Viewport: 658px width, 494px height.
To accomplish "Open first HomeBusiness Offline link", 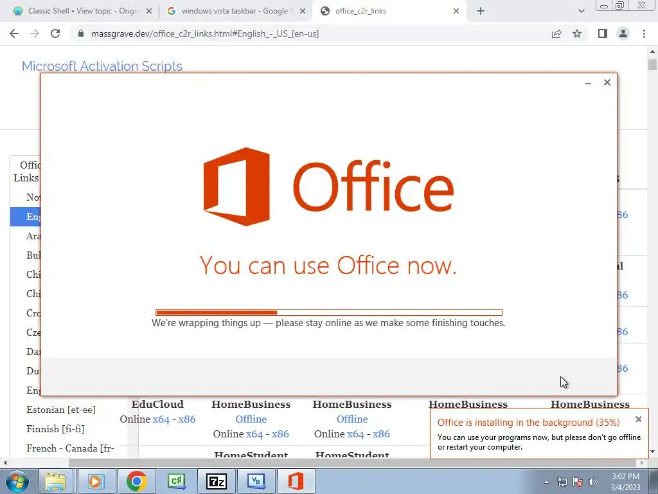I will pos(251,419).
